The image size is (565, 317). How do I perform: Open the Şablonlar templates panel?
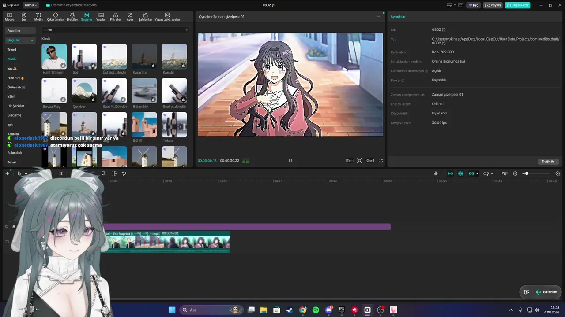(x=145, y=17)
